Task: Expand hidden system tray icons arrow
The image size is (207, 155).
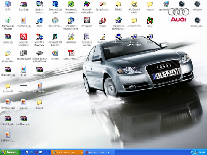Action: [192, 152]
